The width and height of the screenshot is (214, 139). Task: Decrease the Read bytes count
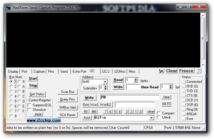[x=136, y=81]
